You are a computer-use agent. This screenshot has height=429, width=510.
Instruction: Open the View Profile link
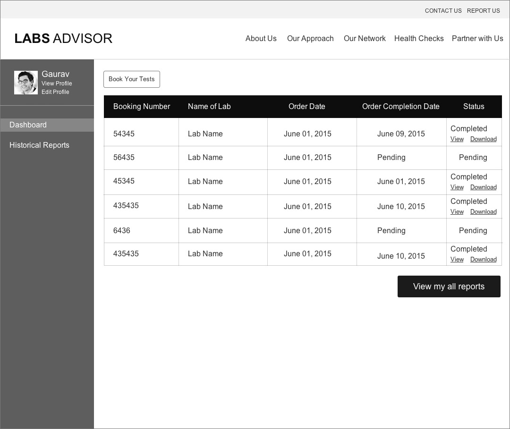(57, 84)
